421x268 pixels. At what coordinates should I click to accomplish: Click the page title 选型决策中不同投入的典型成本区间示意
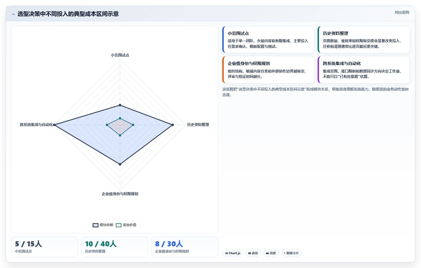(68, 14)
